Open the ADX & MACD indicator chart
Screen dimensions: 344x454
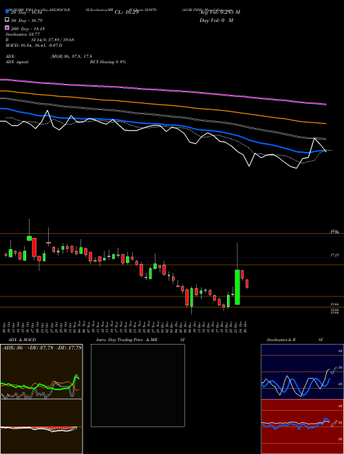[x=41, y=371]
